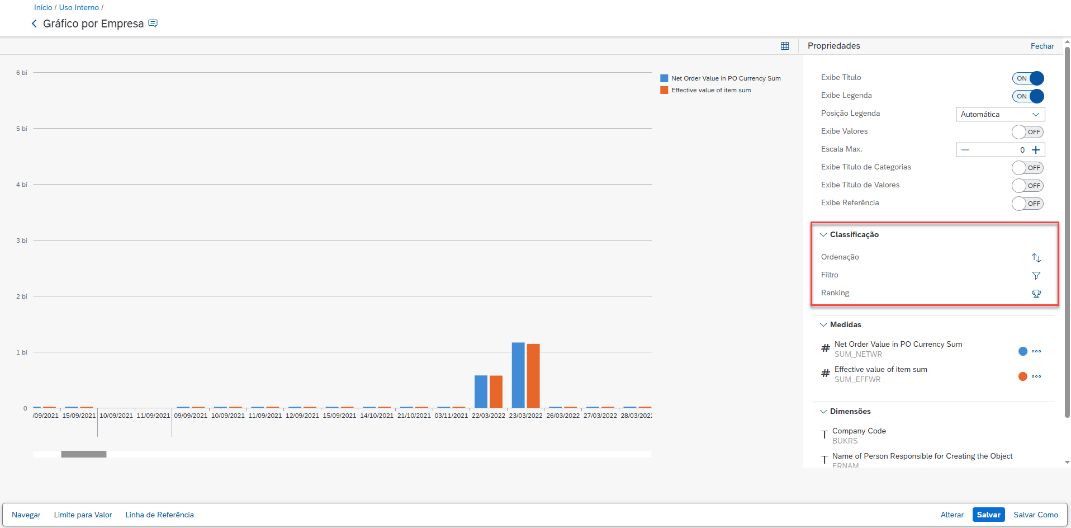Collapse the Classificação section
Viewport: 1071px width, 528px height.
pos(823,235)
